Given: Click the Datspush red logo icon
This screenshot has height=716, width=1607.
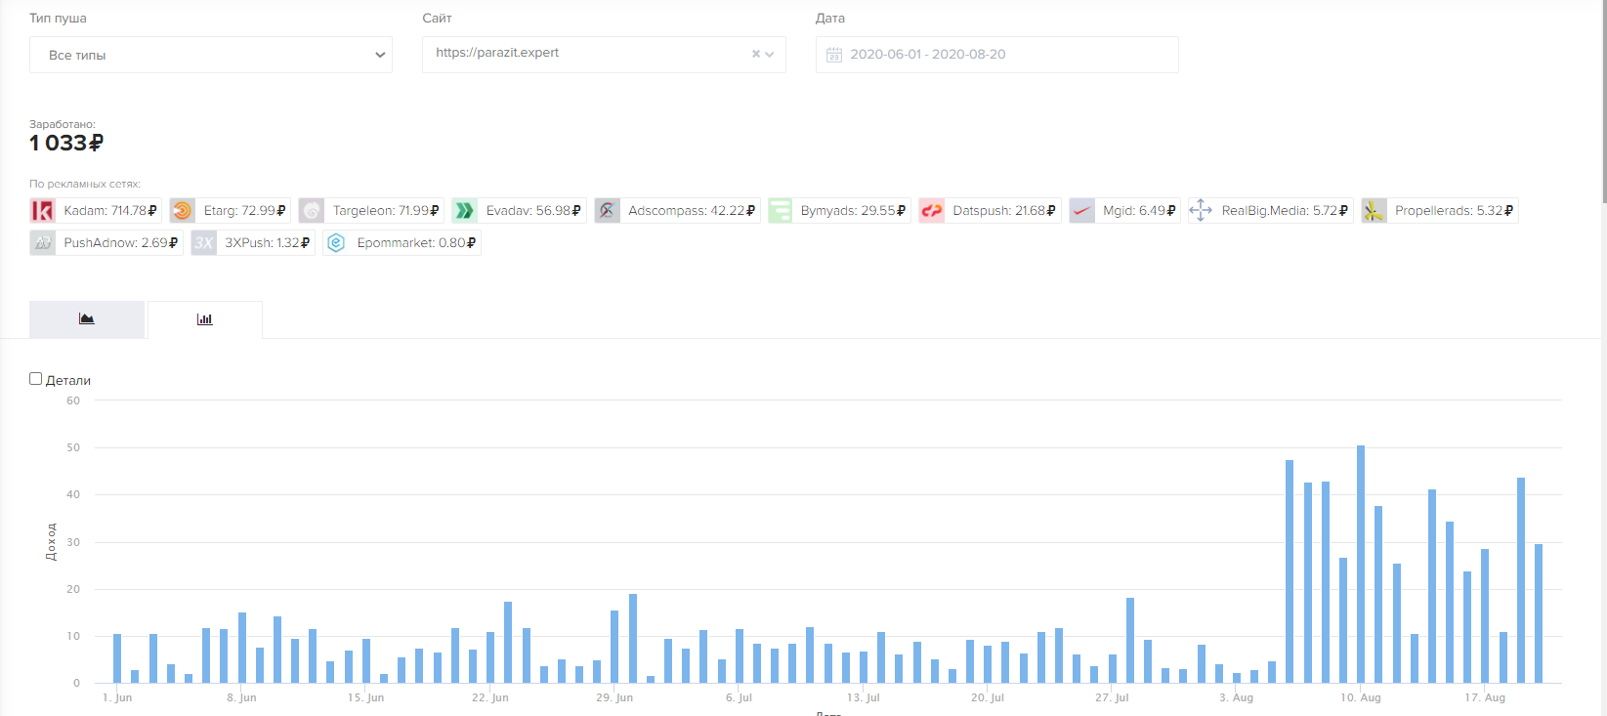Looking at the screenshot, I should pos(932,211).
